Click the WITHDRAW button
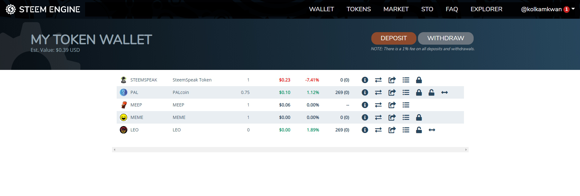This screenshot has width=580, height=196. (x=446, y=38)
